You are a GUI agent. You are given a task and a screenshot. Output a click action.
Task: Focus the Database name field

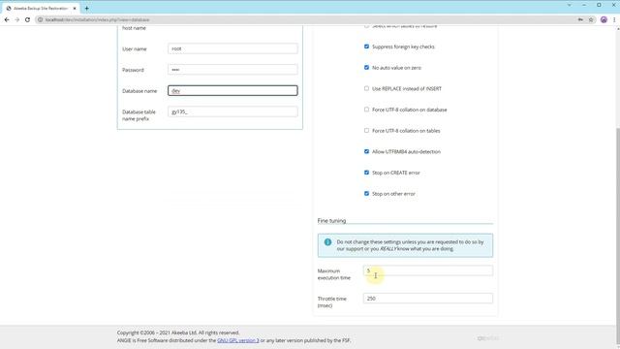point(232,90)
